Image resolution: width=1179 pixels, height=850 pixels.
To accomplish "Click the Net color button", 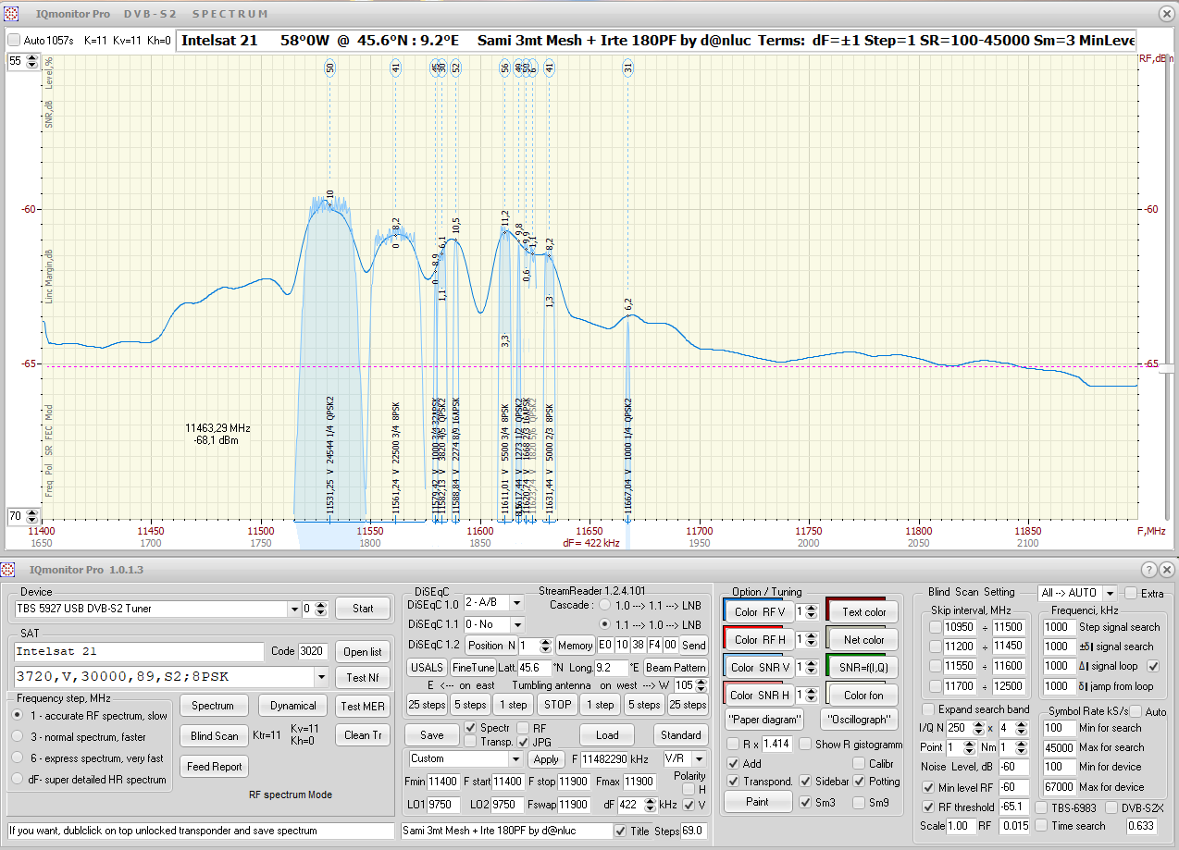I will pos(863,640).
